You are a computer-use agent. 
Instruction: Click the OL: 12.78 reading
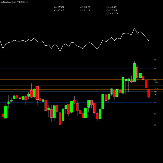[x=112, y=14]
